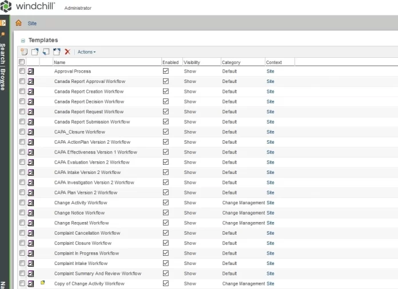Toggle Enabled checkbox for Approval Process

tap(166, 71)
